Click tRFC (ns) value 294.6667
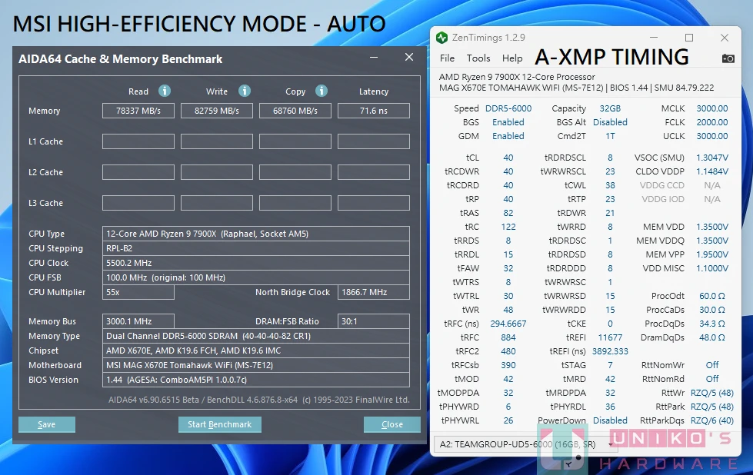 point(508,324)
